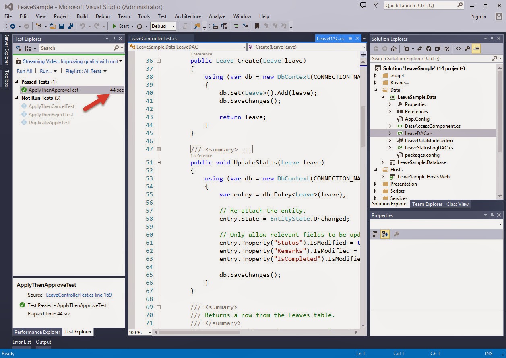Click Sign in at top right
Image resolution: width=506 pixels, height=358 pixels.
click(x=479, y=17)
